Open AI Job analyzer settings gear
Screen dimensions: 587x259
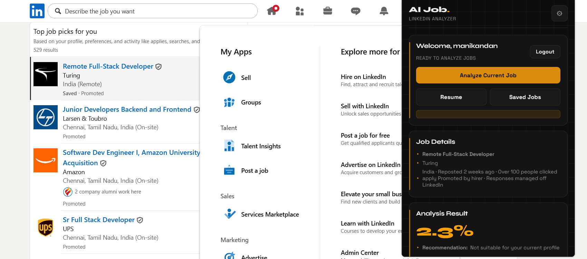click(x=559, y=13)
